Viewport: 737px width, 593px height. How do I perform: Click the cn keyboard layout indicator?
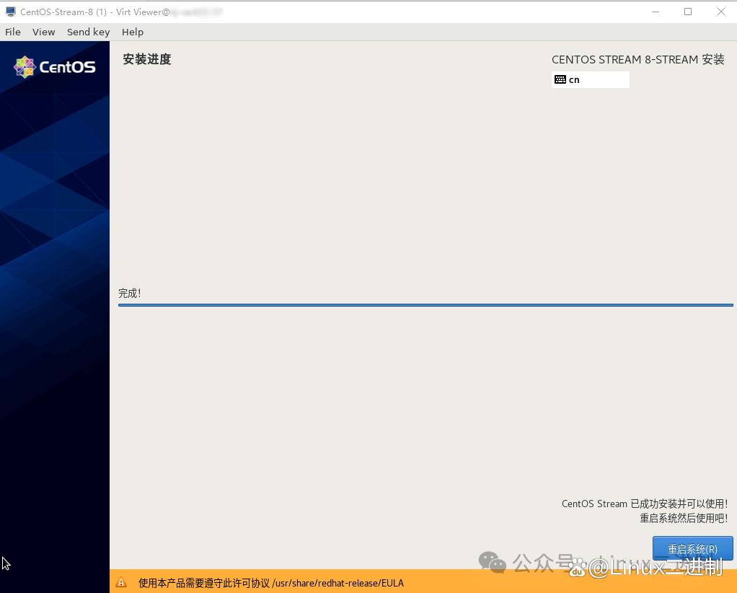pos(591,79)
